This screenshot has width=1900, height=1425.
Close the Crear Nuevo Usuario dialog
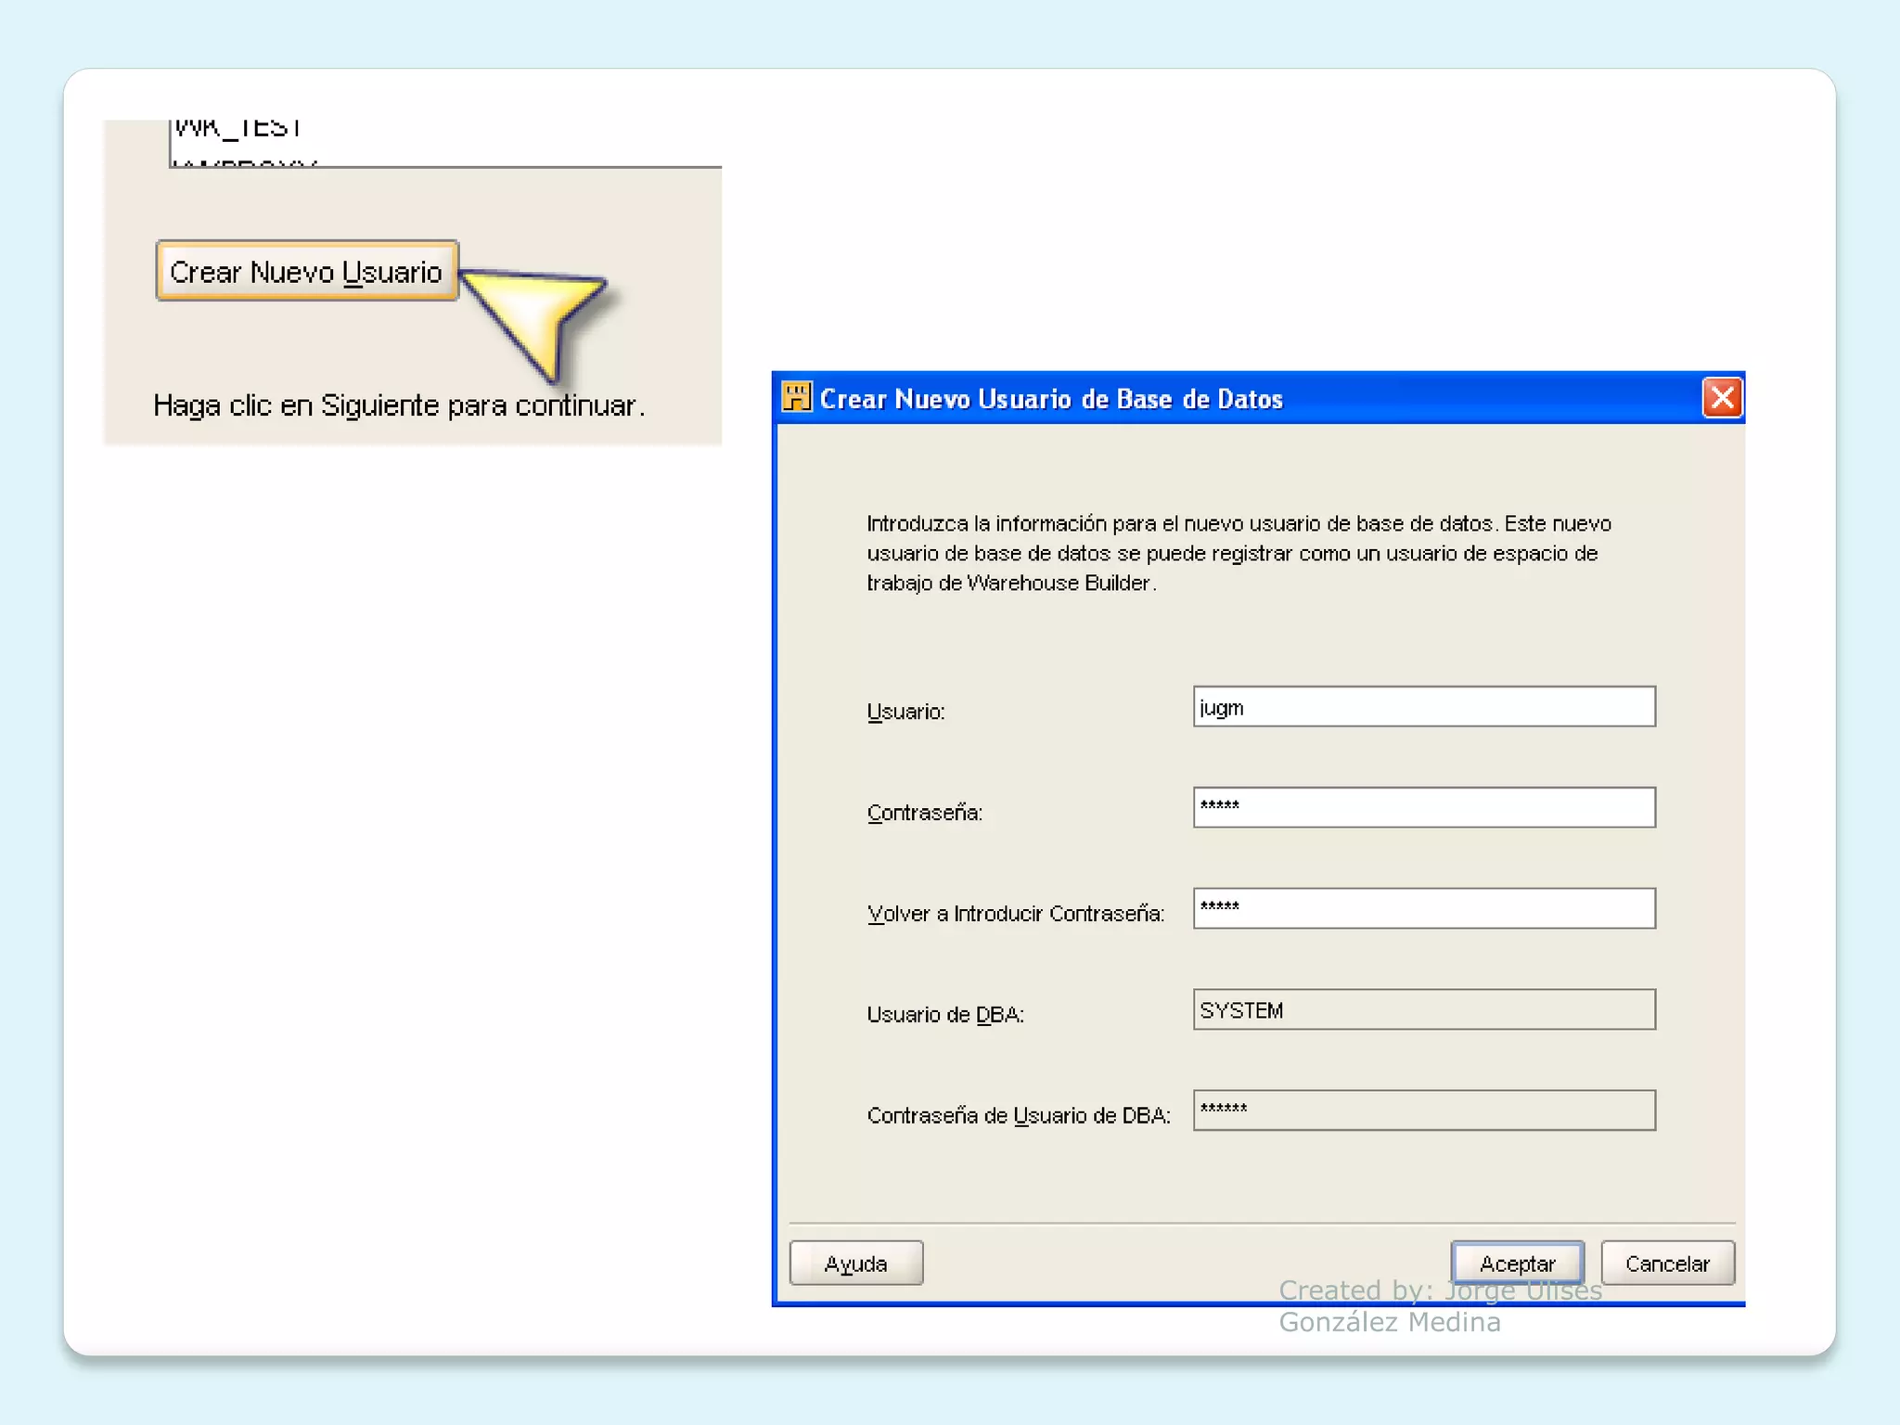point(1722,398)
